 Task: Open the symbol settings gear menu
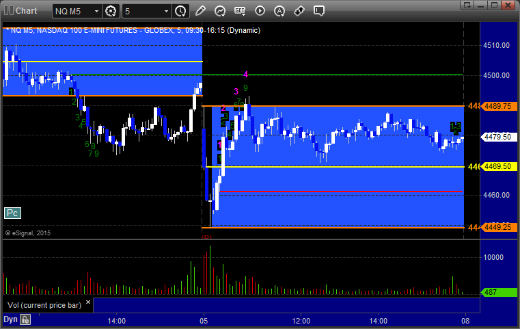click(111, 11)
